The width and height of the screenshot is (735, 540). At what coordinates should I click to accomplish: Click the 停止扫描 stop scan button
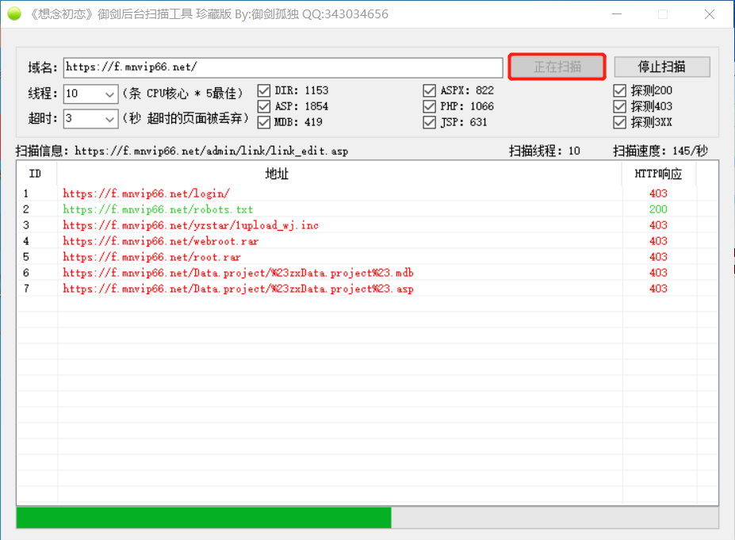pos(662,67)
